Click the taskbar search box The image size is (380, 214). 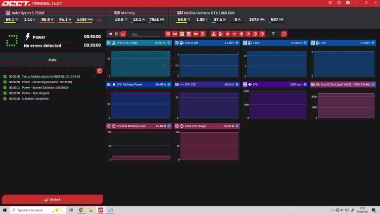(x=38, y=210)
